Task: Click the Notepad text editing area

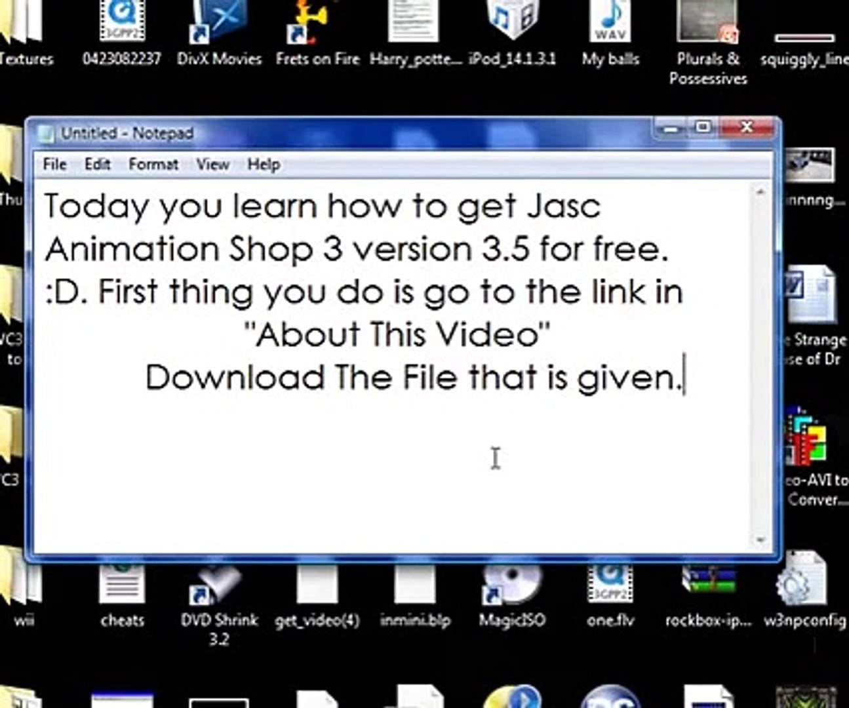Action: coord(391,366)
